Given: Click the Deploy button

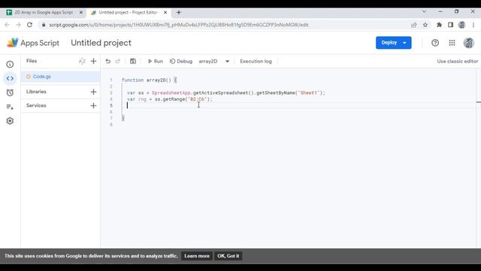Looking at the screenshot, I should tap(389, 43).
